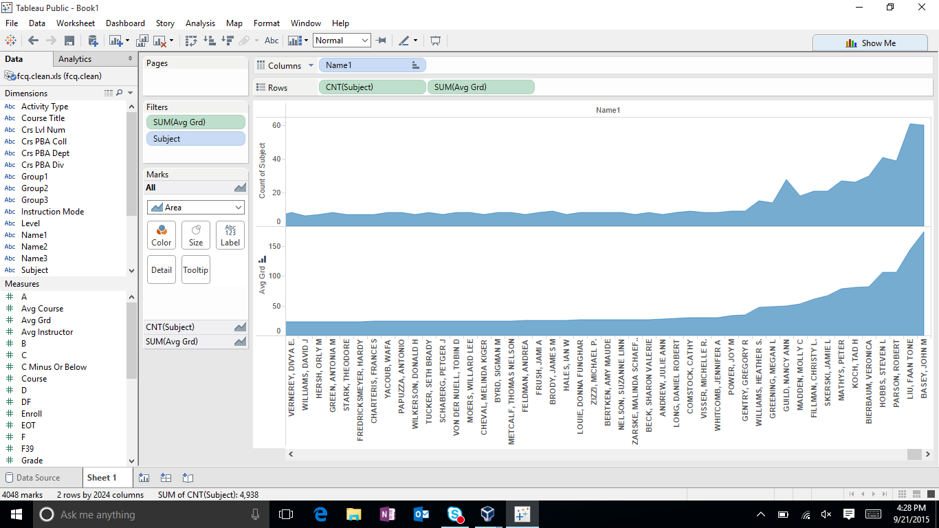The width and height of the screenshot is (939, 528).
Task: Open the Highlight dropdown arrow
Action: 415,41
